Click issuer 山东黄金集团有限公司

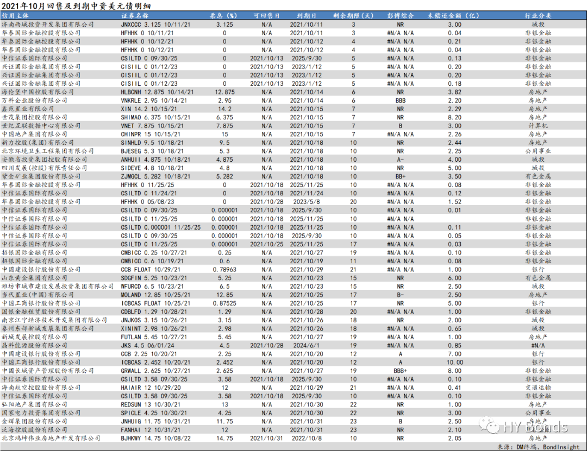[x=34, y=278]
